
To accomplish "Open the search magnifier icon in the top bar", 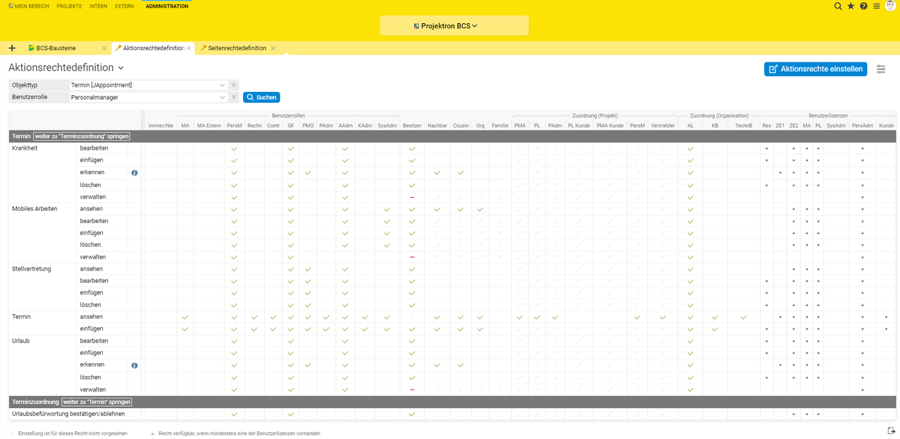I will 838,6.
